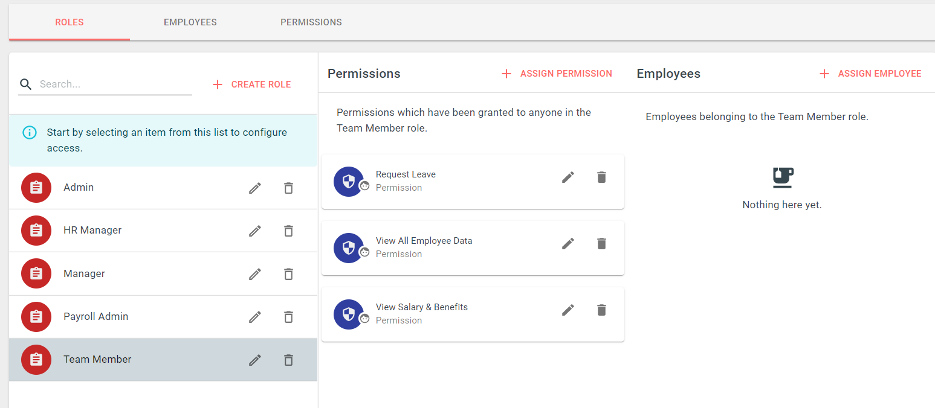Click the Admin role clipboard icon
The width and height of the screenshot is (935, 408).
36,188
